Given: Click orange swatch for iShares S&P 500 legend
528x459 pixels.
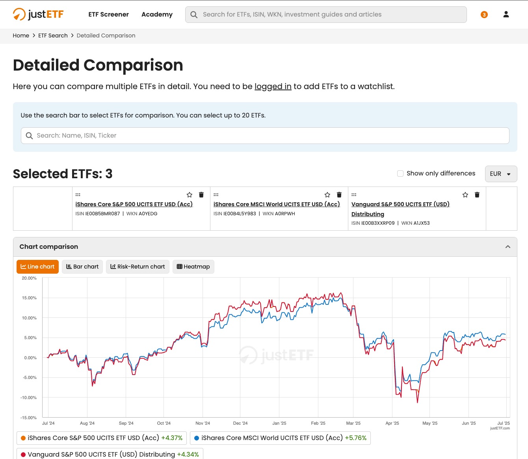Looking at the screenshot, I should click(23, 438).
